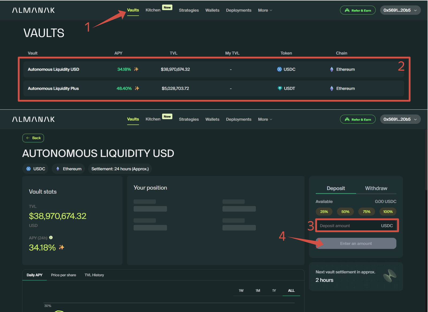The image size is (428, 312).
Task: Choose the 100% deposit preset
Action: (388, 212)
